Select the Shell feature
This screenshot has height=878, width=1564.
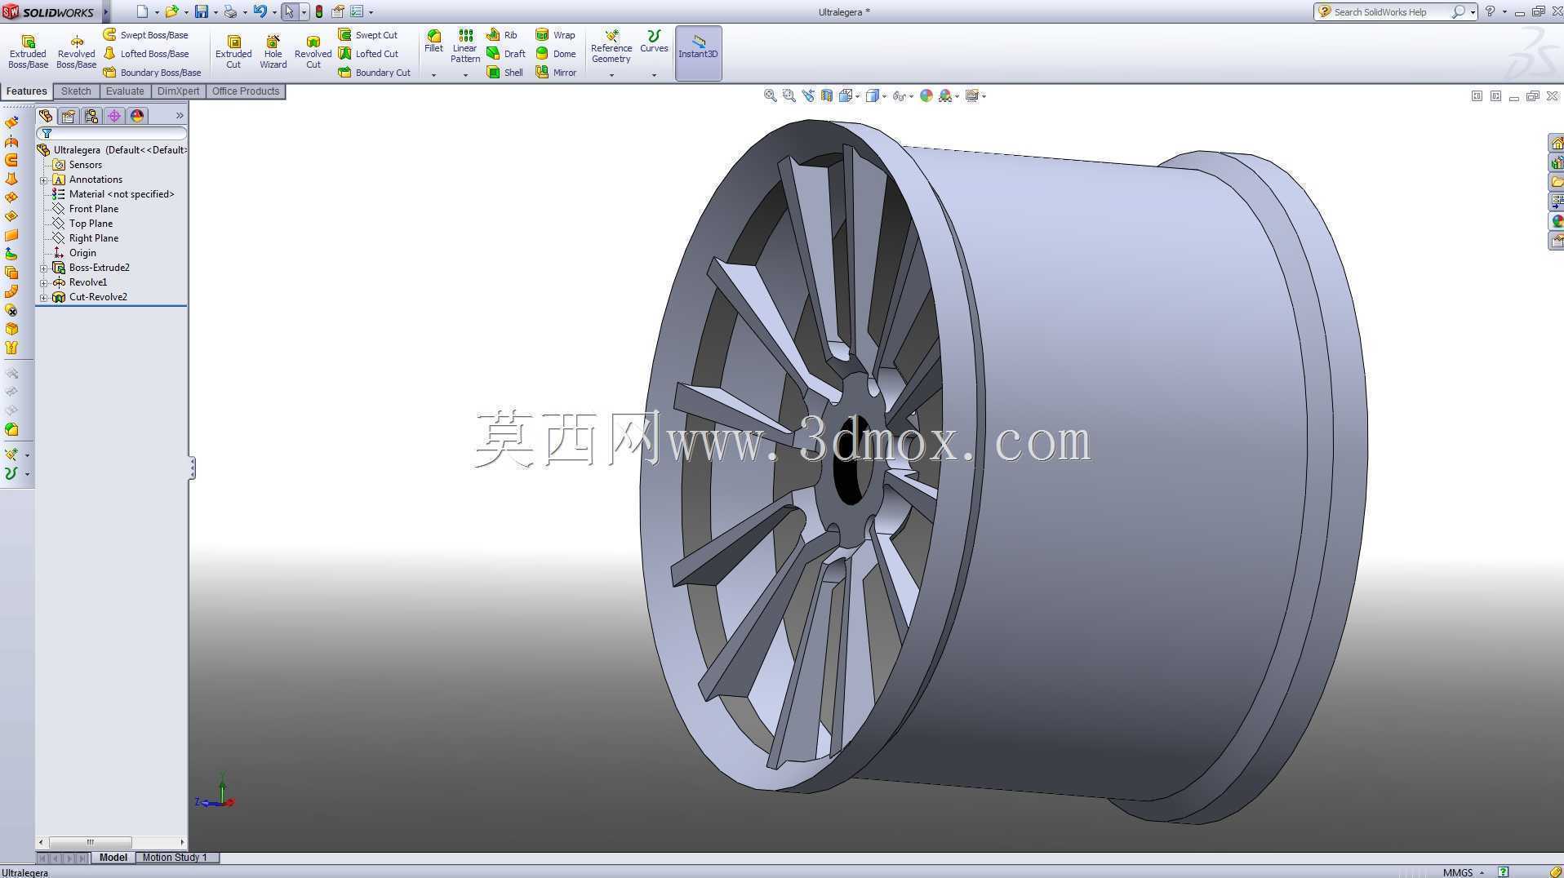(x=505, y=73)
